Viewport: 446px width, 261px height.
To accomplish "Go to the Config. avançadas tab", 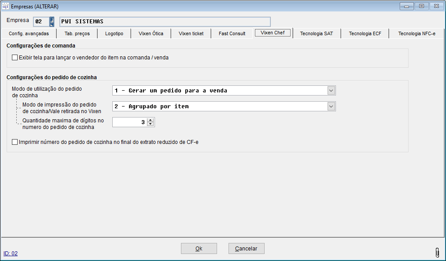I will point(29,33).
